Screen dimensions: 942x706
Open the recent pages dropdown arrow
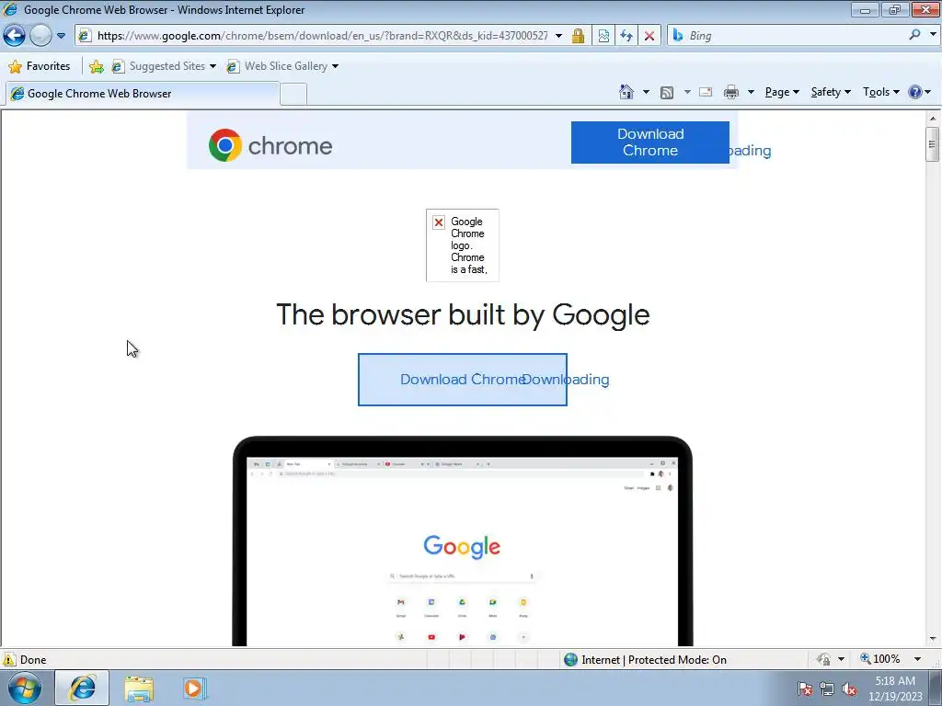61,36
